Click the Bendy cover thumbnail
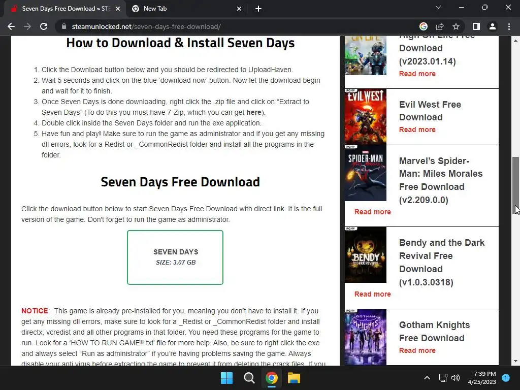 [x=366, y=255]
